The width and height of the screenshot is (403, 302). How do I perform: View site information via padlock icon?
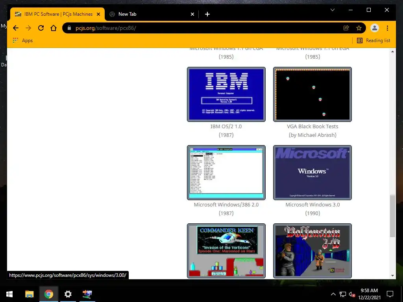(x=69, y=28)
